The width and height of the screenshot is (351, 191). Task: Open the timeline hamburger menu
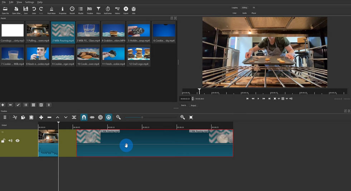5,117
